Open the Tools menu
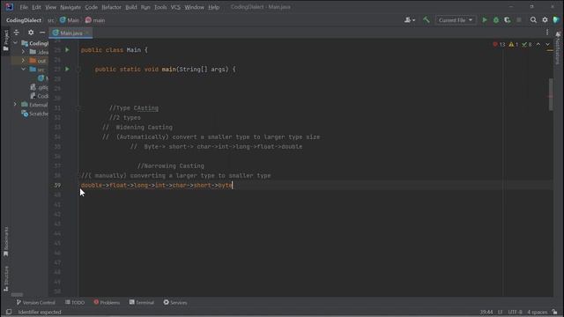The width and height of the screenshot is (564, 317). (x=160, y=7)
